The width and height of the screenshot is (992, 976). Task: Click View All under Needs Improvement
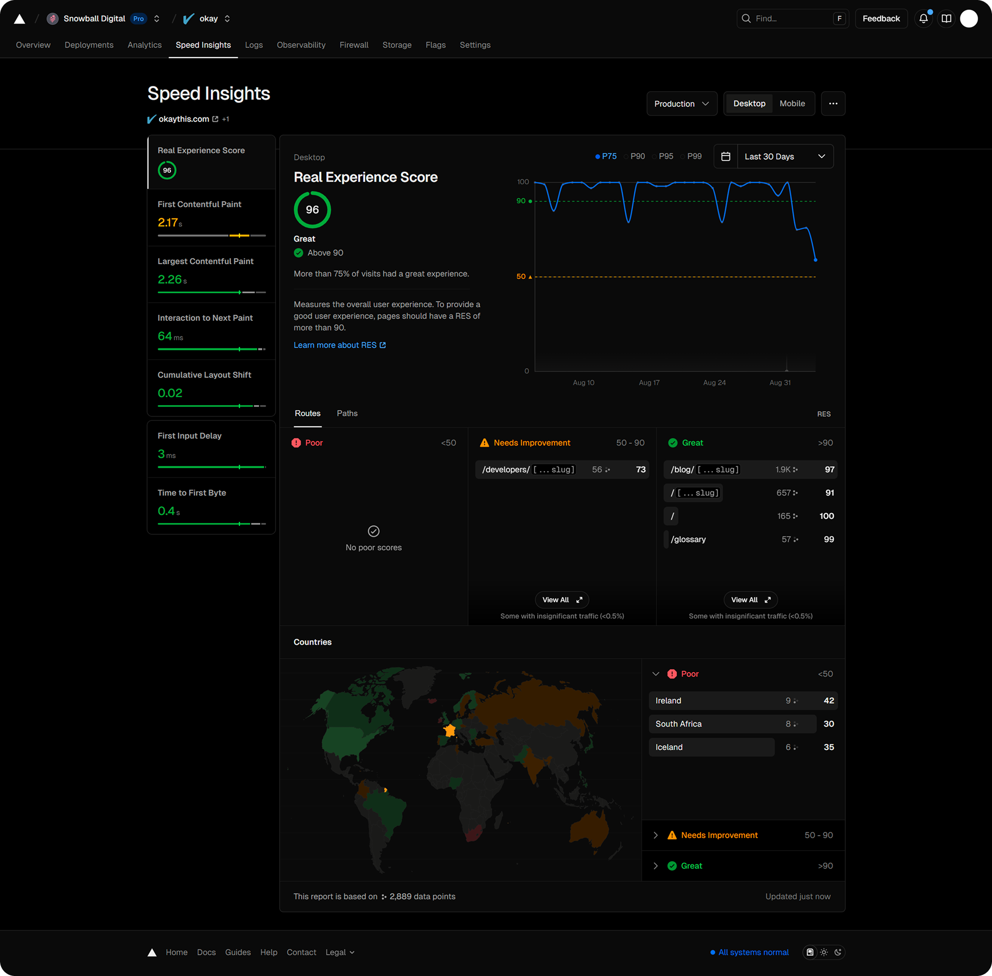point(562,600)
